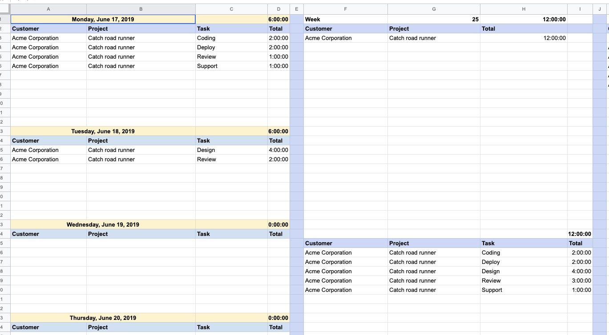Click Wednesday's 0:00:00 daily total
The image size is (609, 335).
278,225
